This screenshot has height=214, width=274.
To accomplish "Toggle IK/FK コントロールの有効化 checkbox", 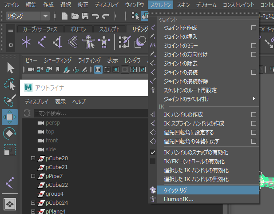I will [153, 161].
